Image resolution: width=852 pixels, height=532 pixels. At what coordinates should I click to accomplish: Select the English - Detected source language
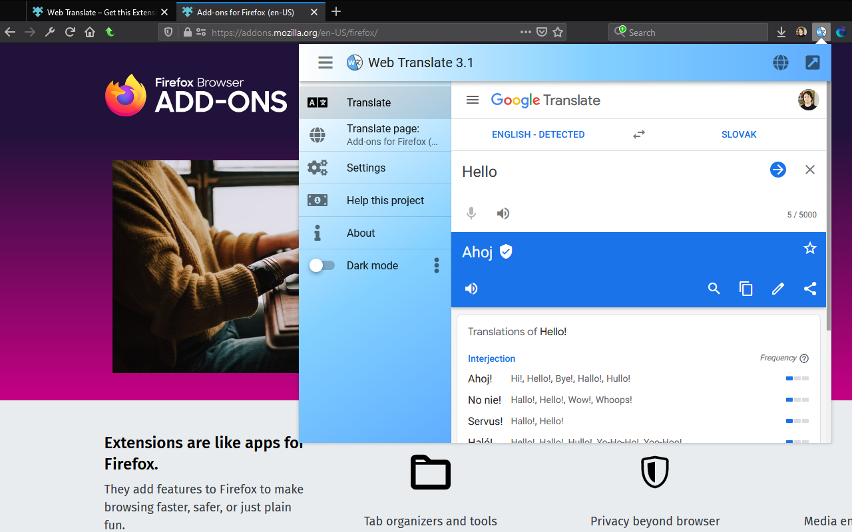pos(538,134)
